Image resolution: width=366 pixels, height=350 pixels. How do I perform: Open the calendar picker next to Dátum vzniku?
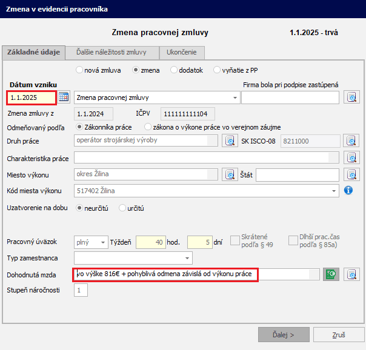coord(64,97)
